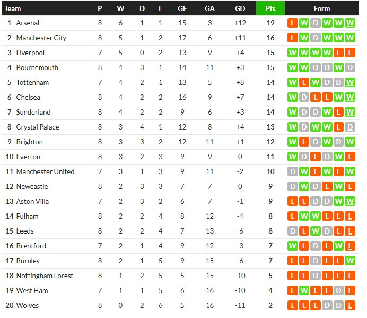This screenshot has height=318, width=367.
Task: Click Arsenal's only loss badge in Form
Action: click(x=292, y=23)
